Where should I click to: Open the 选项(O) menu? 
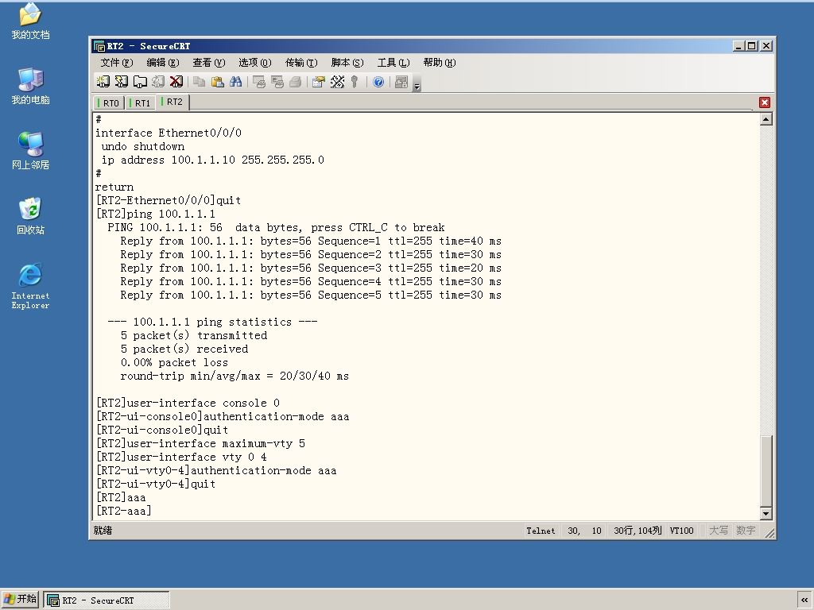(255, 63)
